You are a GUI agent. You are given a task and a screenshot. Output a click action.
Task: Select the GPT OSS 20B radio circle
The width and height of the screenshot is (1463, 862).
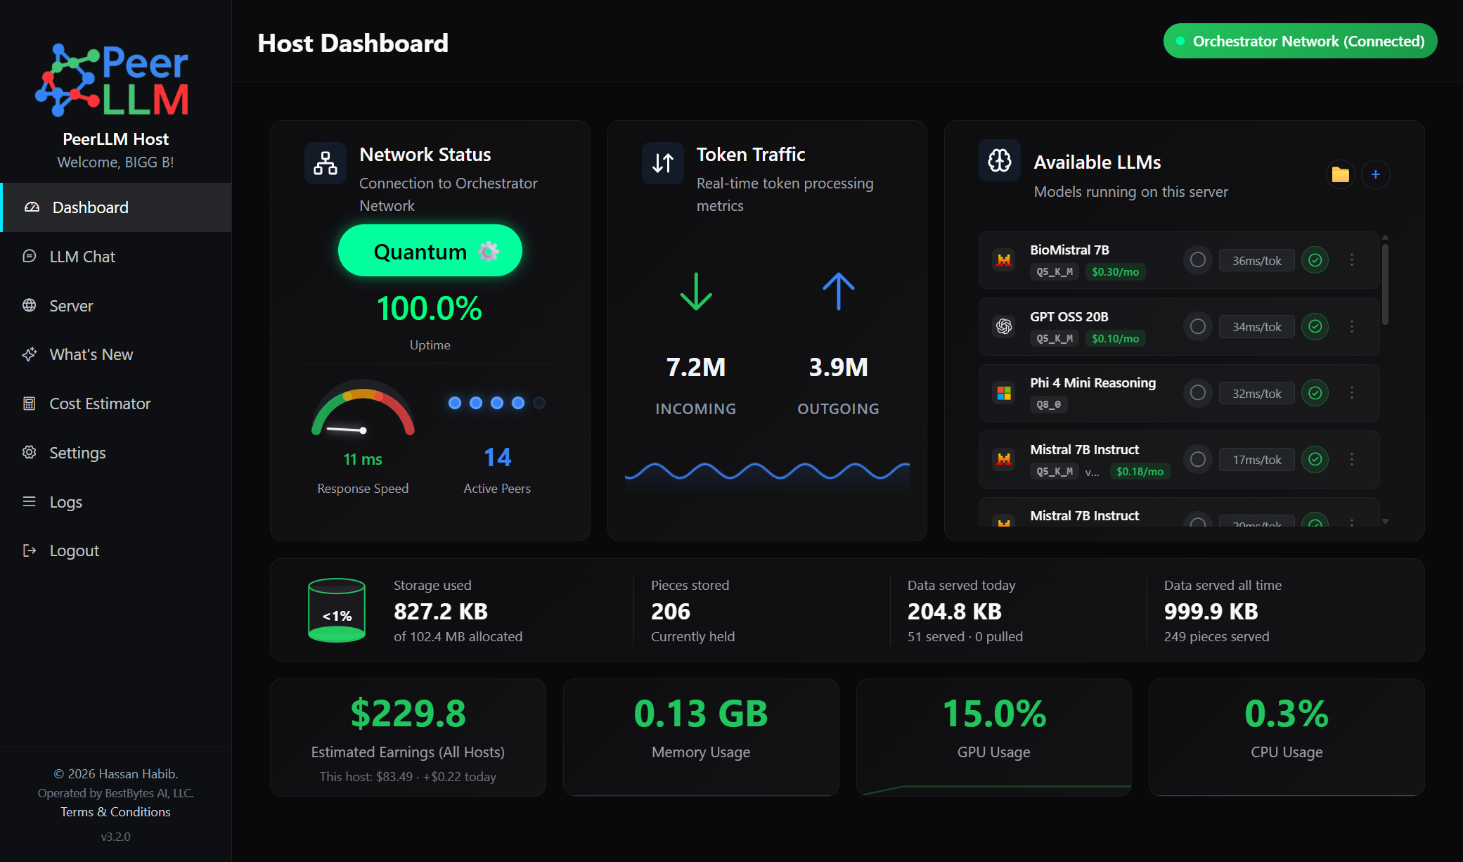pyautogui.click(x=1198, y=326)
